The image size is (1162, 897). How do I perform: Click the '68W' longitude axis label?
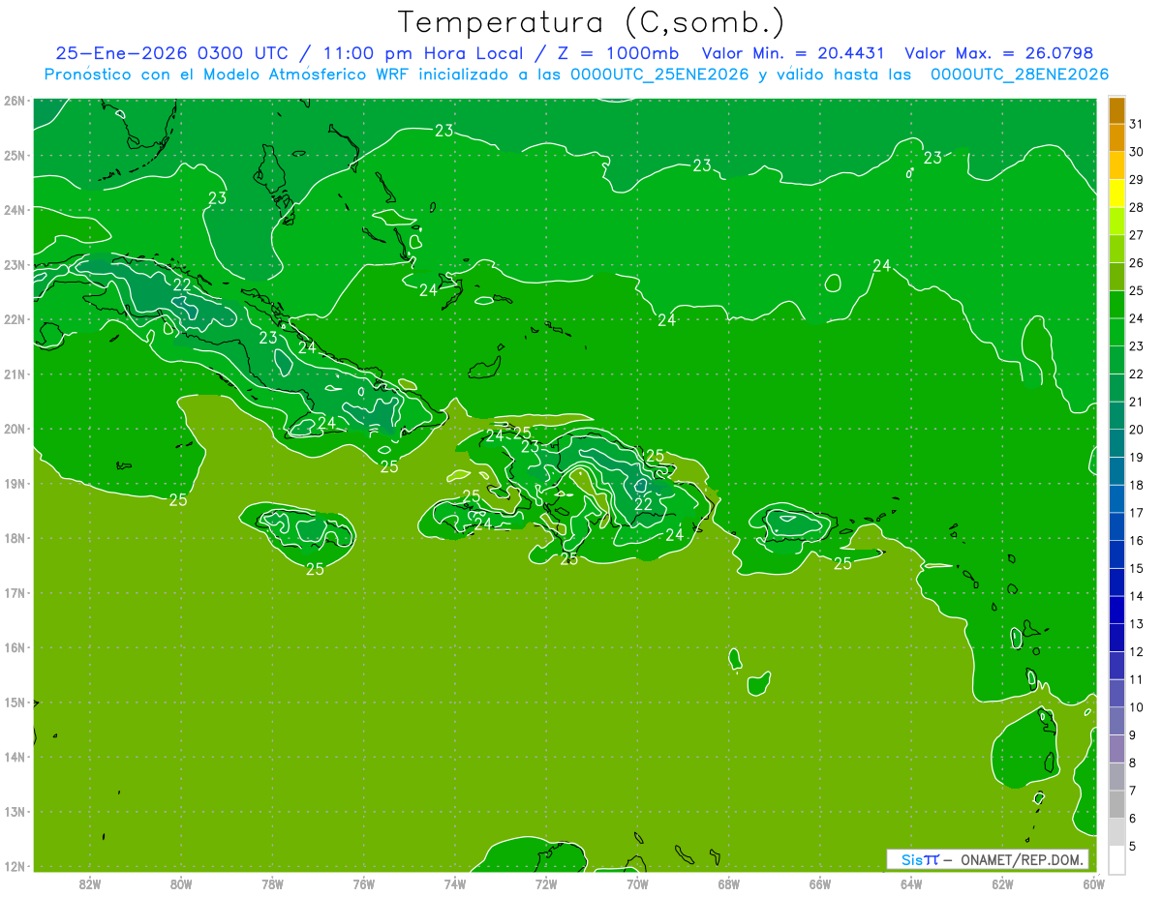(x=728, y=883)
